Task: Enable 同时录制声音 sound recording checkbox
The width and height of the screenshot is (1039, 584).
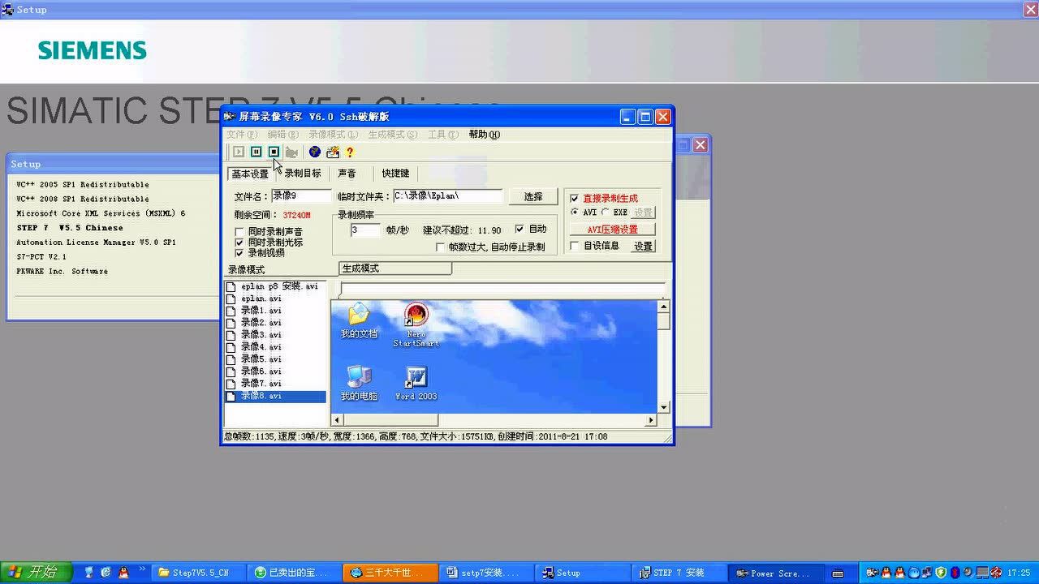Action: 239,231
